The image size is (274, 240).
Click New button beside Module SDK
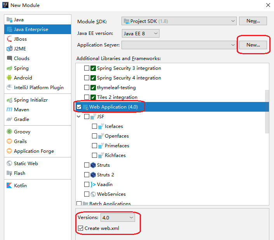point(253,21)
